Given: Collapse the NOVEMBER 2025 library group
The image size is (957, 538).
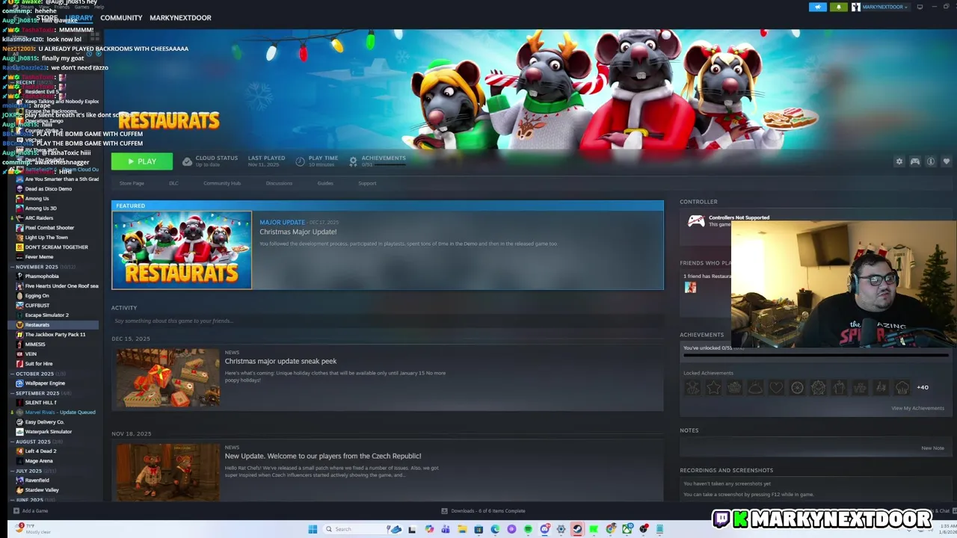Looking at the screenshot, I should pyautogui.click(x=37, y=267).
